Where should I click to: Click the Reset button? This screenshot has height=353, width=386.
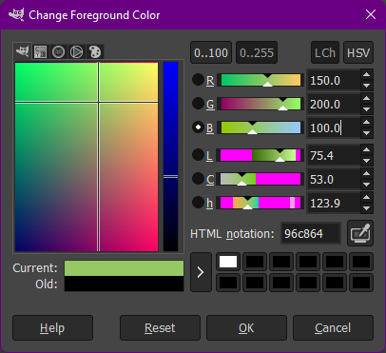click(160, 327)
